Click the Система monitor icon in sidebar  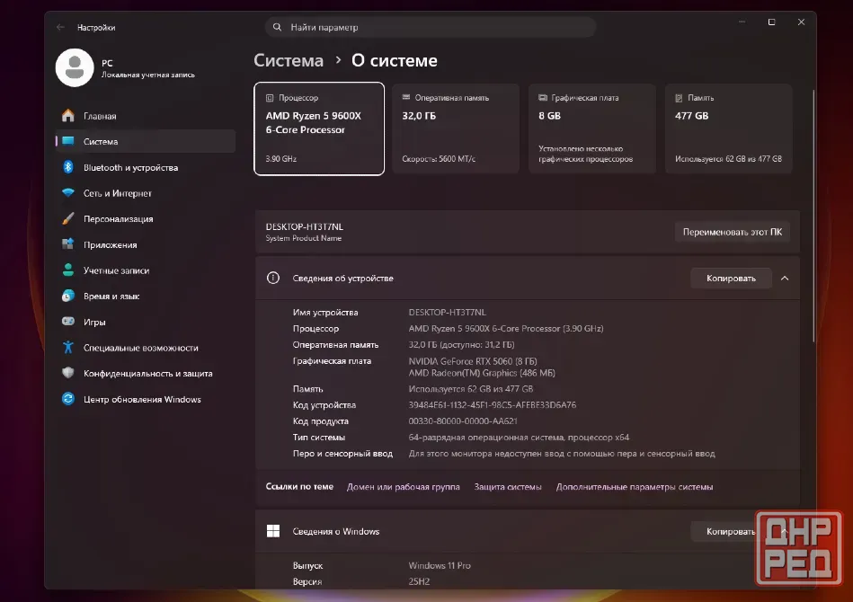[68, 141]
